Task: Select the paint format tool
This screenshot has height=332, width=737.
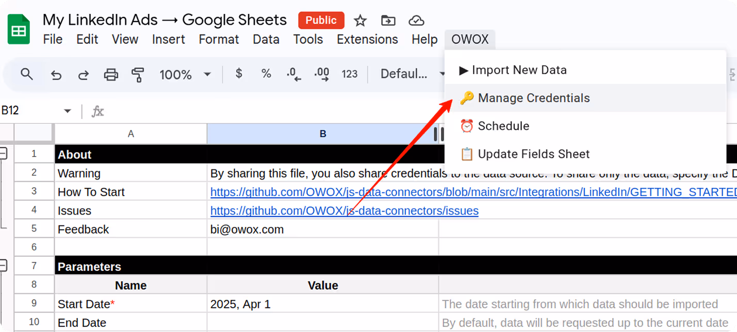Action: [x=138, y=74]
